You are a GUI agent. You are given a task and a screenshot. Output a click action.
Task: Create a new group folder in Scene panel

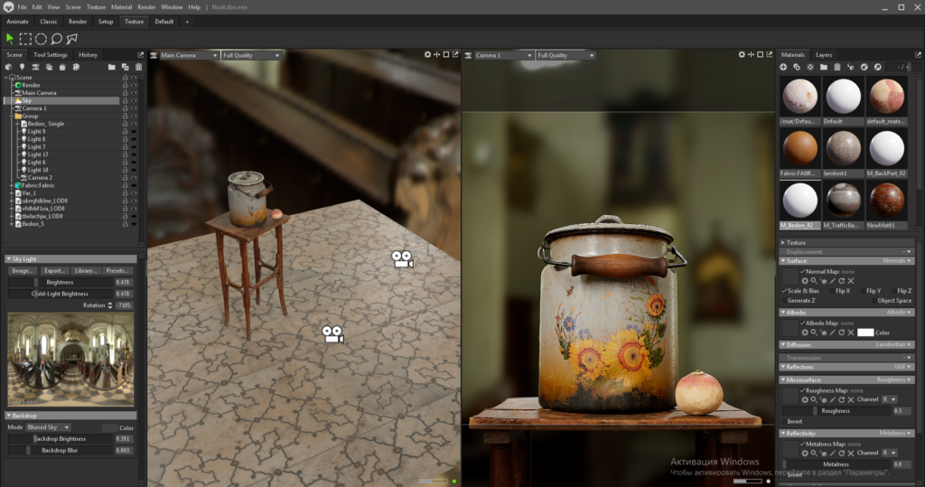pos(111,67)
